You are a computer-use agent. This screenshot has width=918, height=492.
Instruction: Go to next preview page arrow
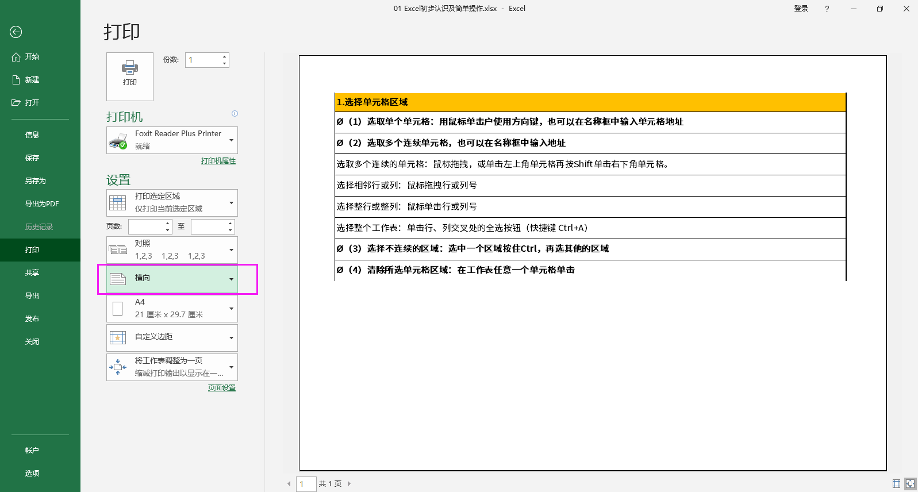click(x=349, y=484)
